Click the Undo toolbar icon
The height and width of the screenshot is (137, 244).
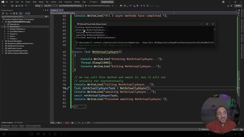coord(26,6)
